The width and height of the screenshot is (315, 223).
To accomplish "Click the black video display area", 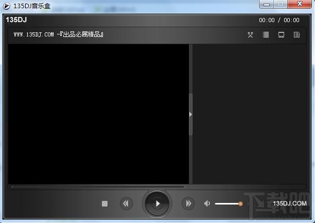I will (x=98, y=114).
